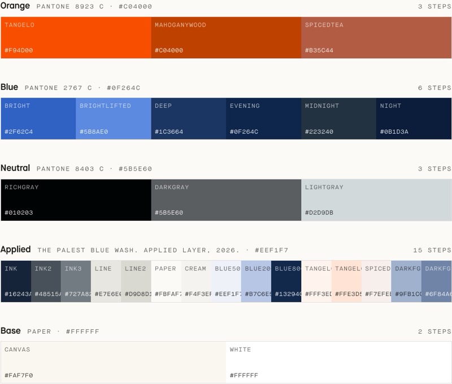The width and height of the screenshot is (452, 384).
Task: Click the '2 STEPS' label for Base
Action: click(434, 331)
